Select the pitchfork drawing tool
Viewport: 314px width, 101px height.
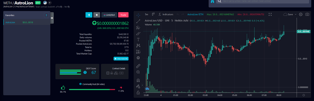coord(138,27)
